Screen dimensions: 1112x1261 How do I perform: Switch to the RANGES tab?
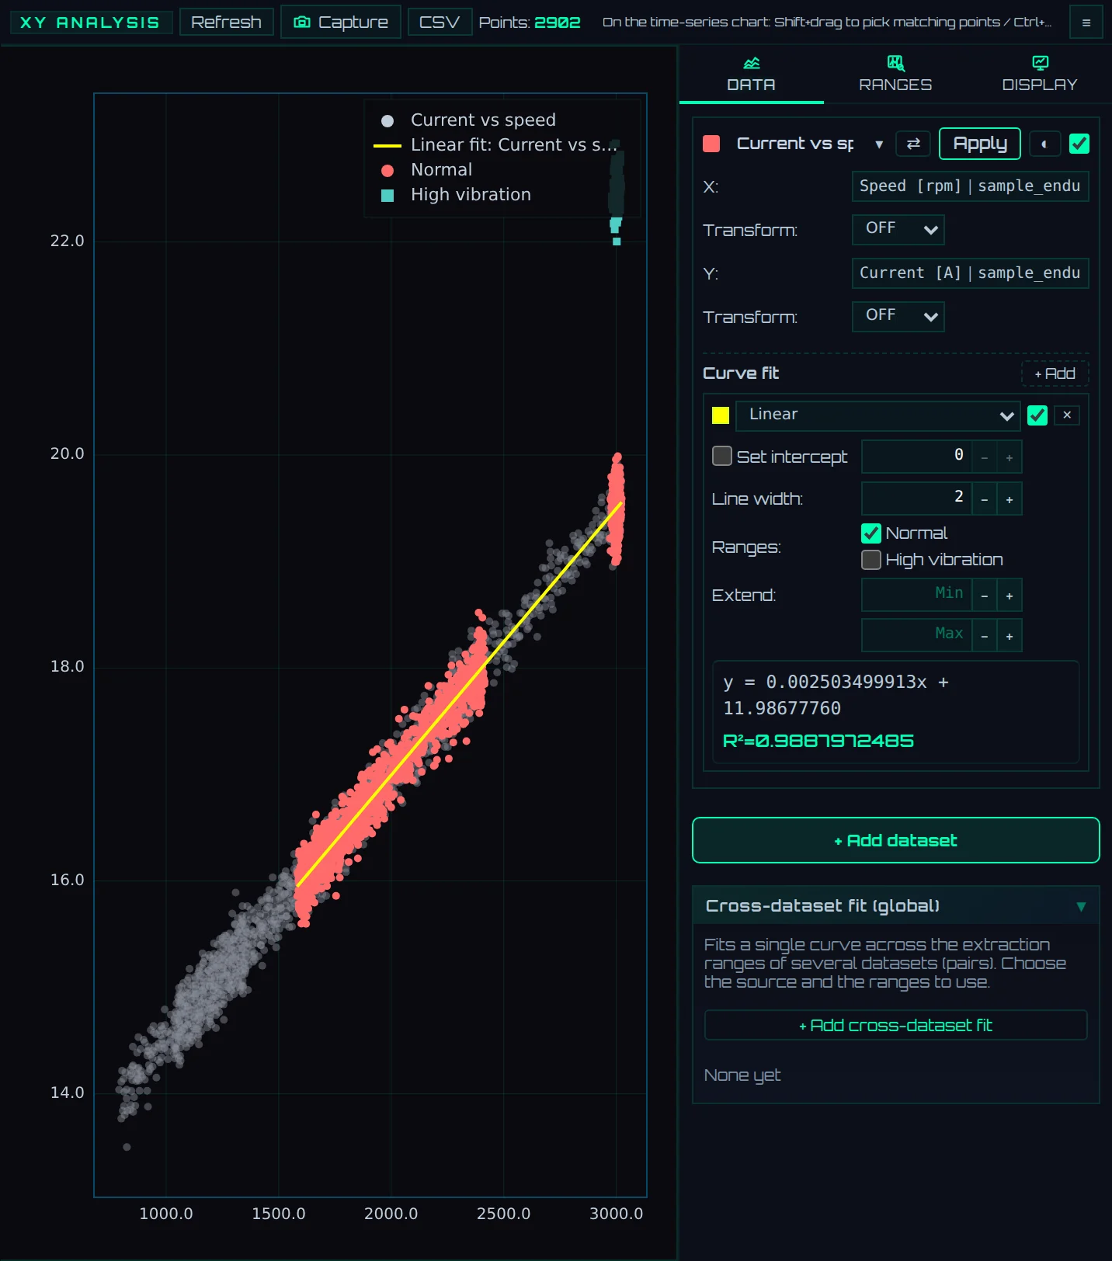tap(895, 75)
